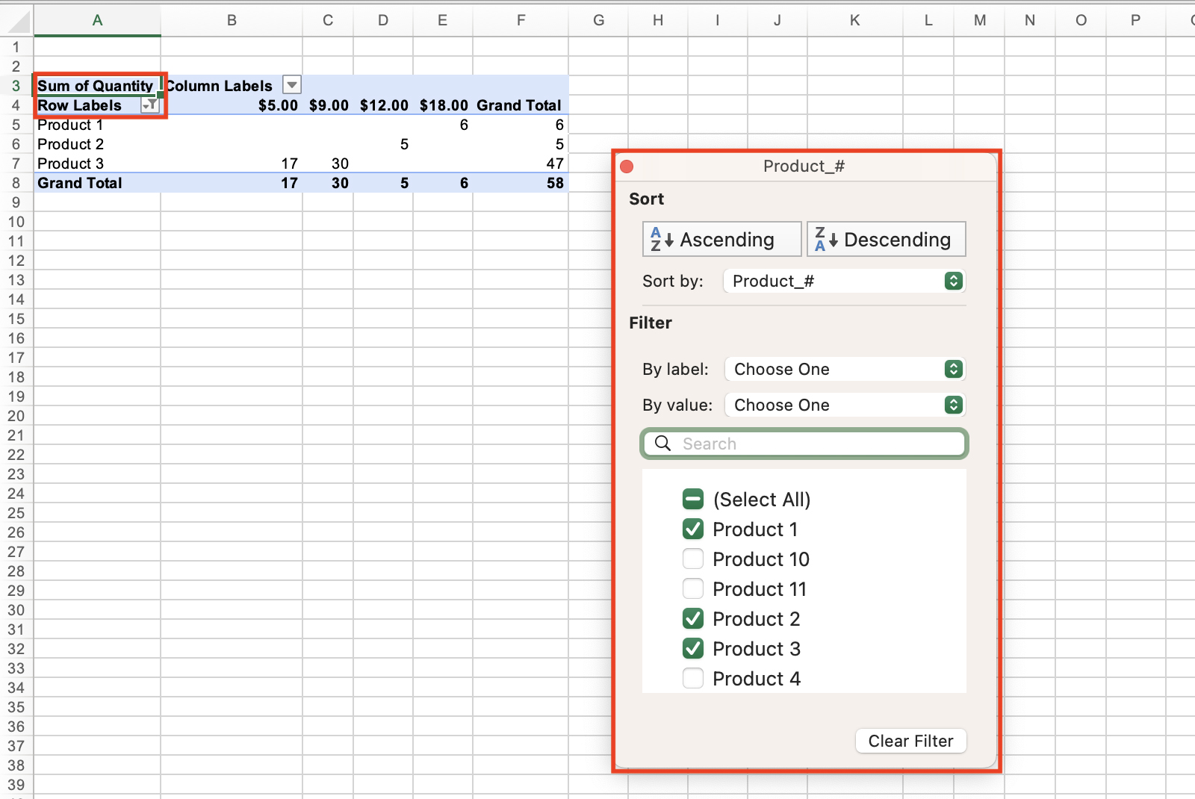Select the Product 3 row in the pivot table
This screenshot has height=799, width=1195.
(69, 164)
